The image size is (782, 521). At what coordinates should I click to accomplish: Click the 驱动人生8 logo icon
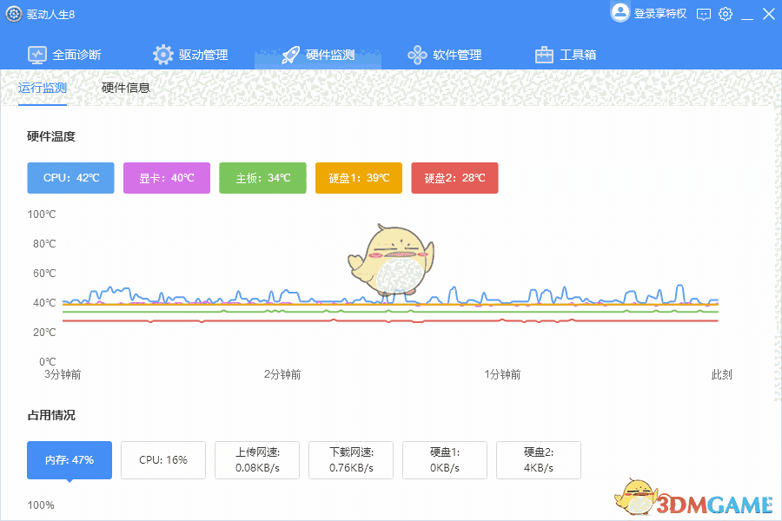12,14
